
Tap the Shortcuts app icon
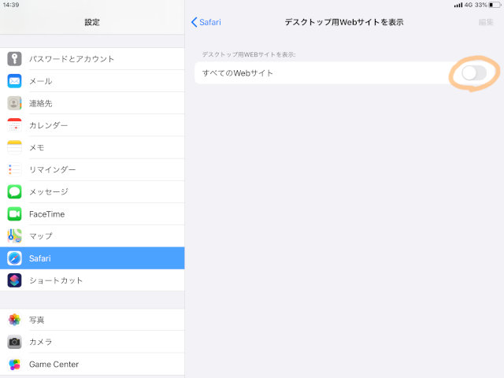coord(15,280)
